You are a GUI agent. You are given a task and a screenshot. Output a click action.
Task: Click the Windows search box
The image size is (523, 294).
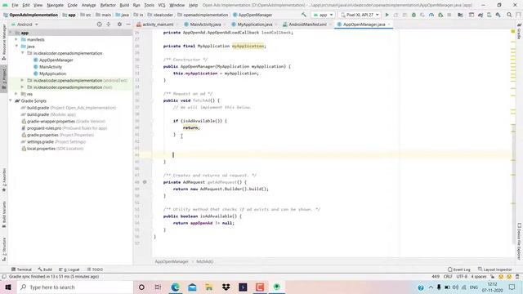[x=75, y=287]
